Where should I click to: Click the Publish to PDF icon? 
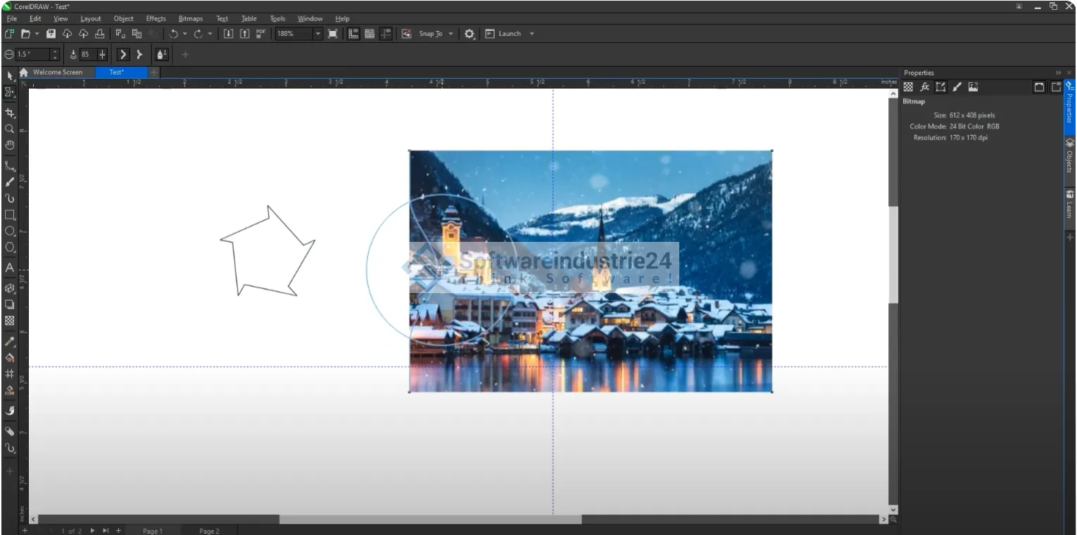[x=260, y=34]
